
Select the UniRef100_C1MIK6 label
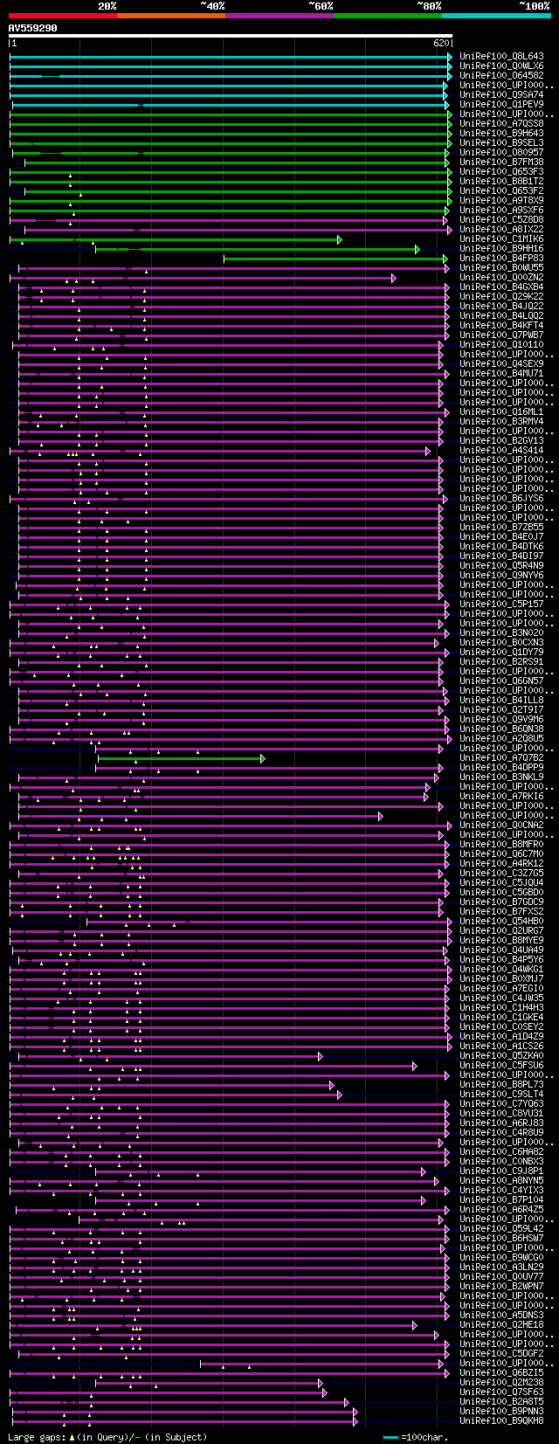coord(501,238)
